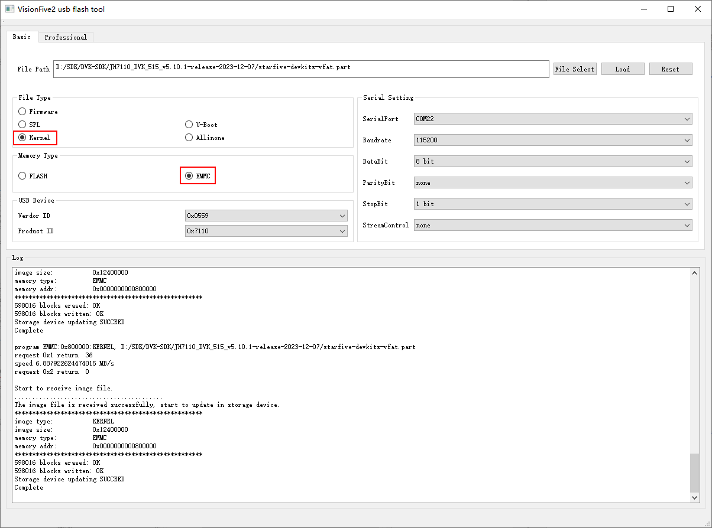Click the File Select button
Viewport: 712px width, 528px height.
tap(575, 69)
